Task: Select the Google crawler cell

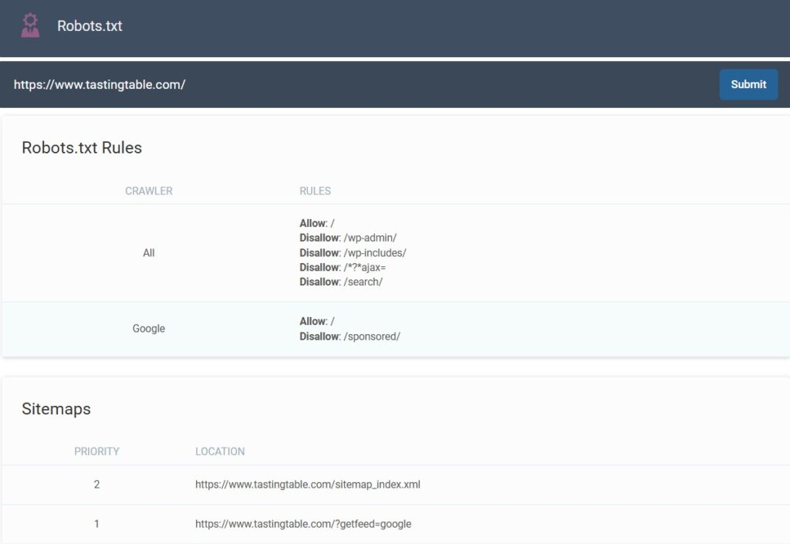Action: [149, 329]
